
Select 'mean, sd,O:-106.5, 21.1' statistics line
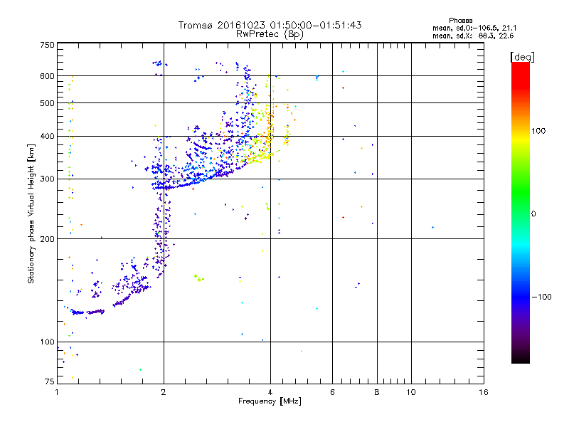click(x=474, y=28)
